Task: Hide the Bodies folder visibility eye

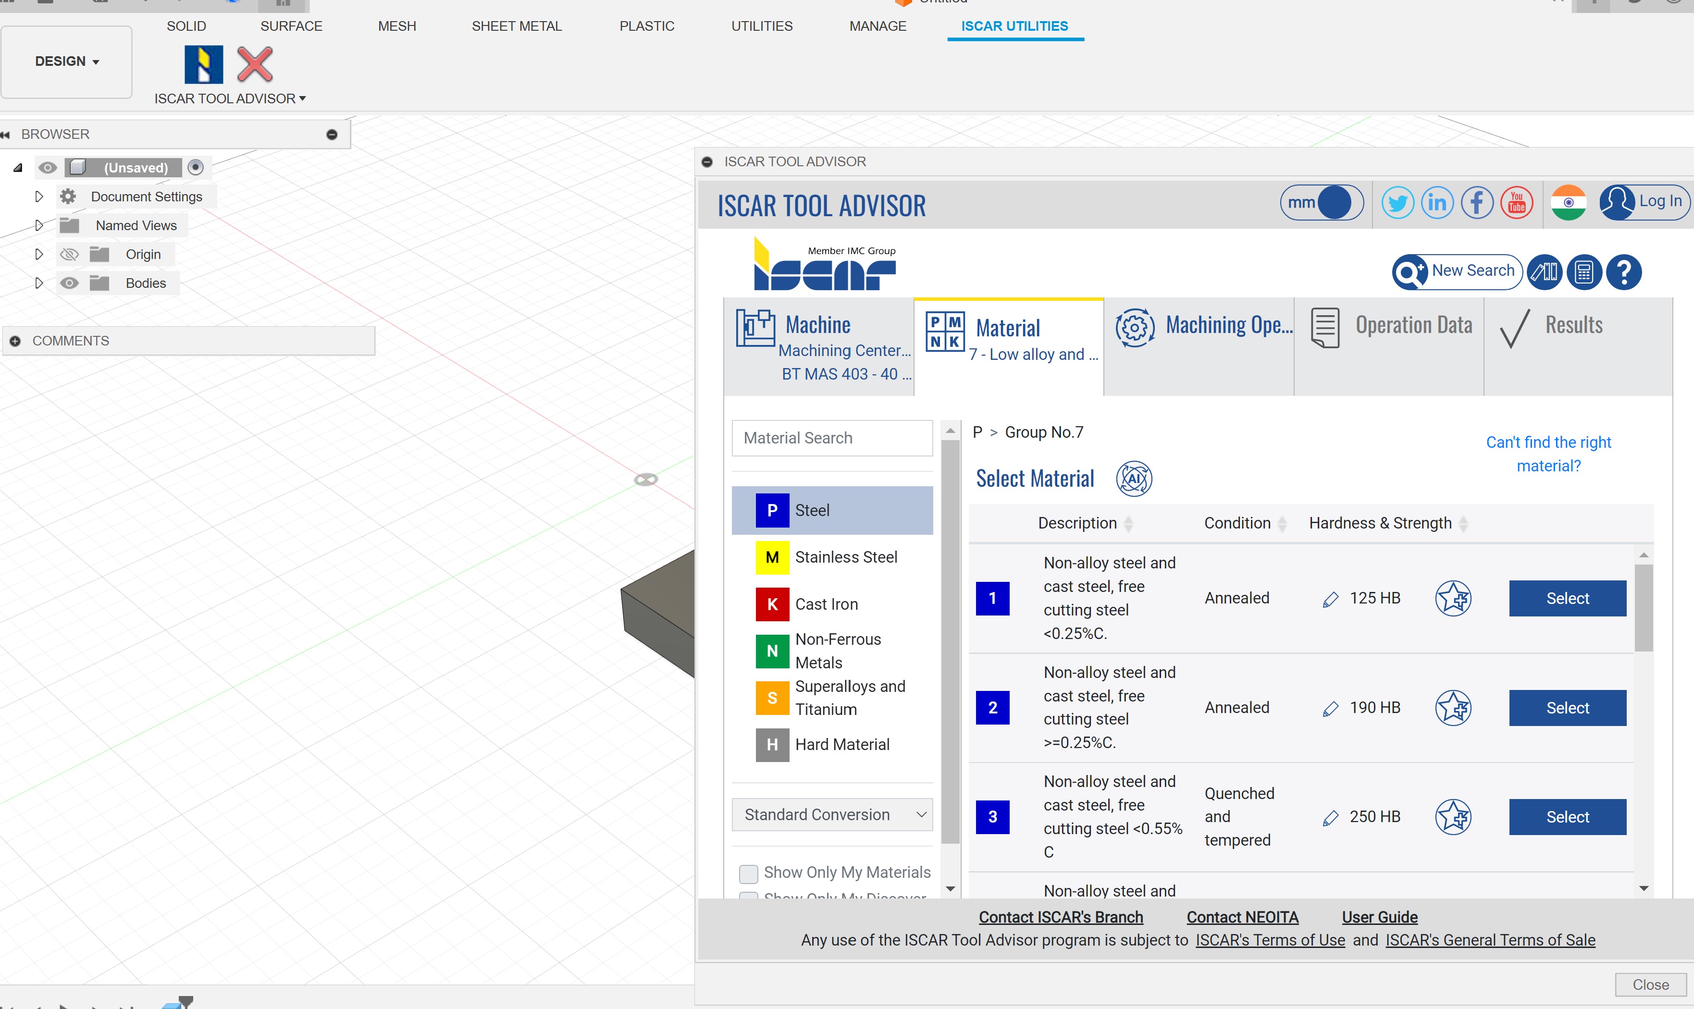Action: tap(69, 283)
